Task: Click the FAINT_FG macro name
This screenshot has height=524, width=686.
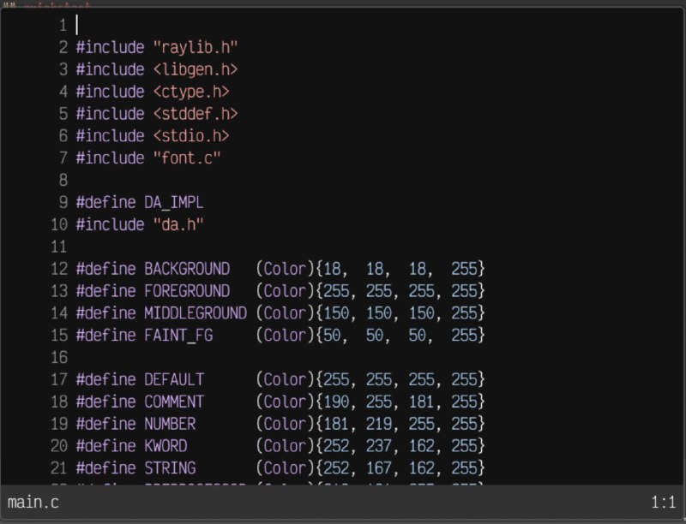Action: pyautogui.click(x=178, y=336)
